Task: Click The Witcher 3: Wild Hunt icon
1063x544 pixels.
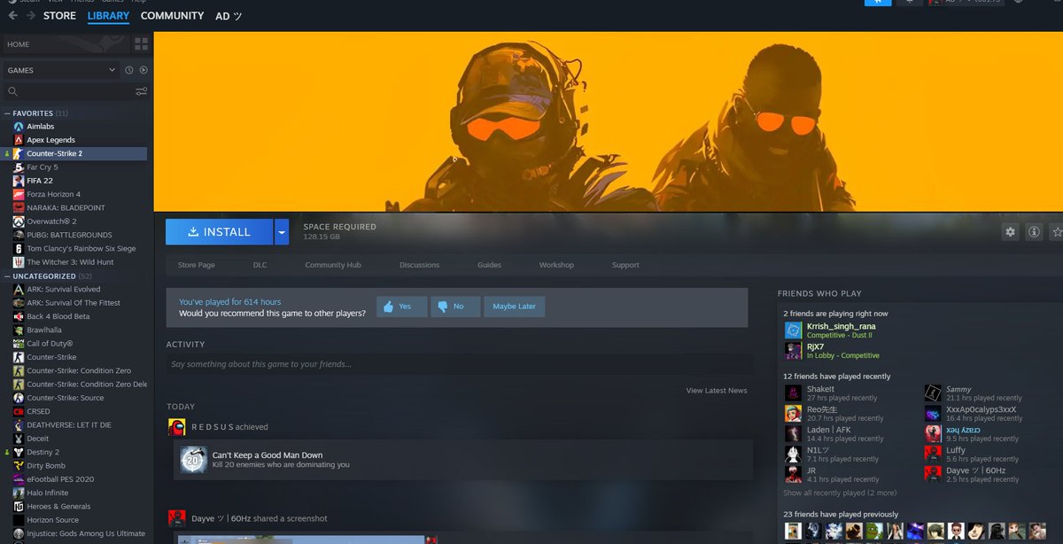Action: click(19, 262)
